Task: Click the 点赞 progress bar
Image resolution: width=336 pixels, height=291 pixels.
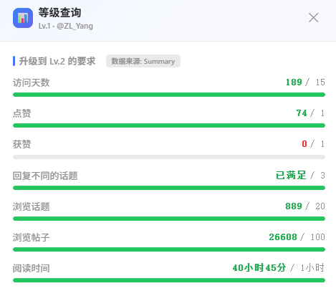Action: click(169, 125)
